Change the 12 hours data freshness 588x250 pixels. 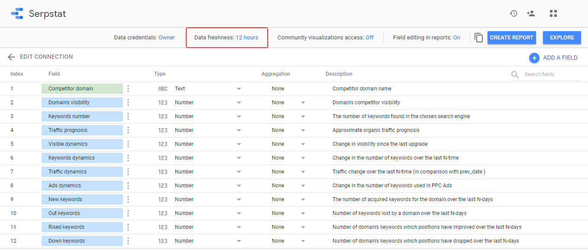(x=247, y=38)
